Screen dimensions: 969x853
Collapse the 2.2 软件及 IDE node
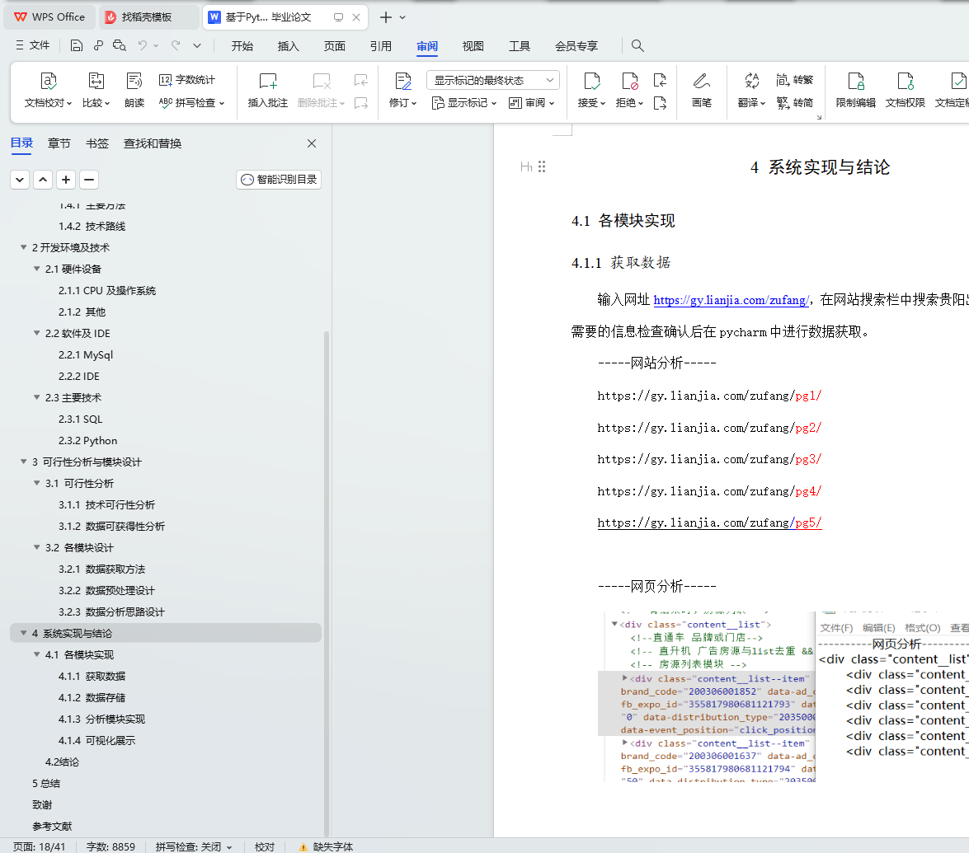[x=36, y=333]
